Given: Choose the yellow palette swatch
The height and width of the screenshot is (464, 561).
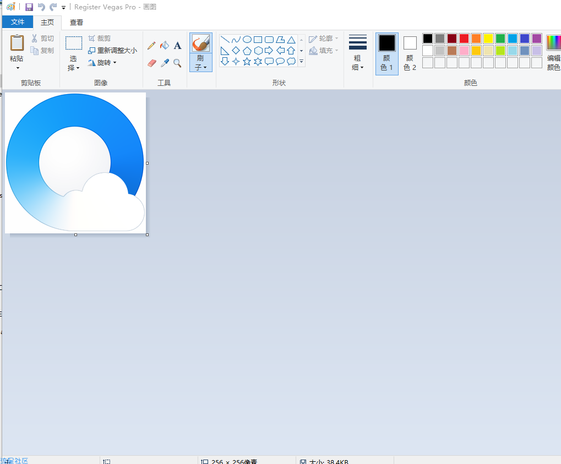Looking at the screenshot, I should [x=488, y=39].
